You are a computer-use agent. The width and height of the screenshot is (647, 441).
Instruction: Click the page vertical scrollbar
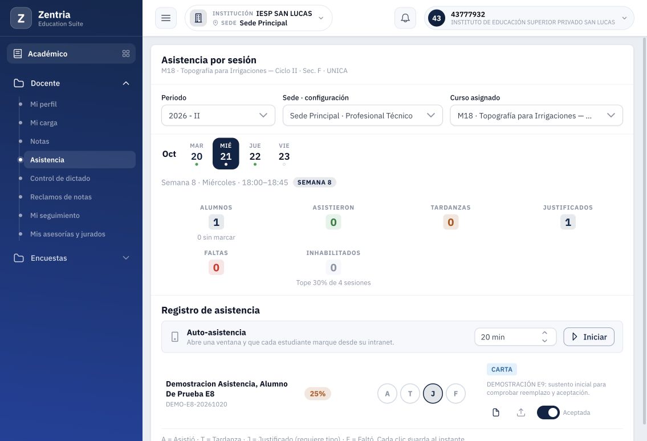tap(645, 231)
